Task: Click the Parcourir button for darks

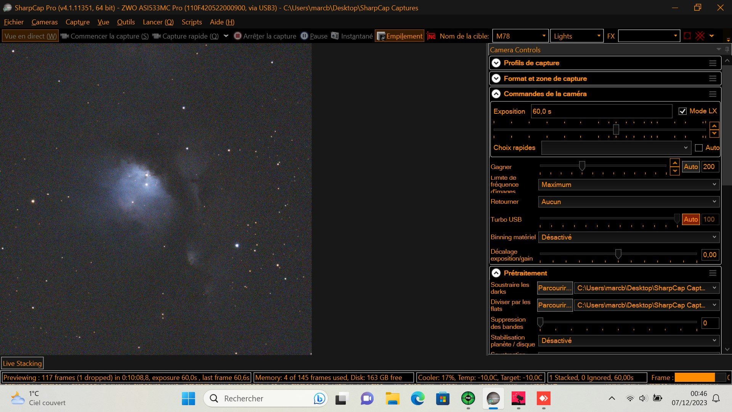Action: [x=555, y=288]
